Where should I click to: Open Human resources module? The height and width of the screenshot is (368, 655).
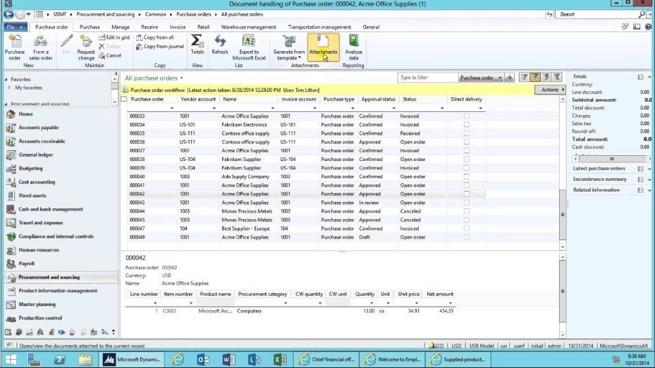[x=38, y=250]
